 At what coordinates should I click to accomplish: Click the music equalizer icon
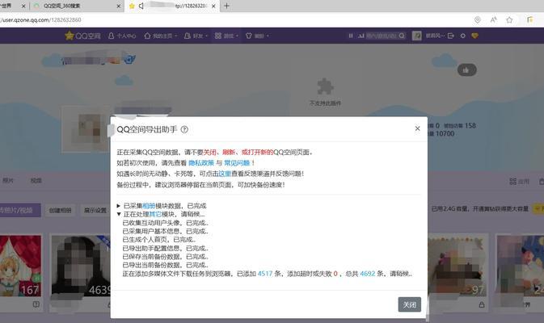click(x=361, y=36)
